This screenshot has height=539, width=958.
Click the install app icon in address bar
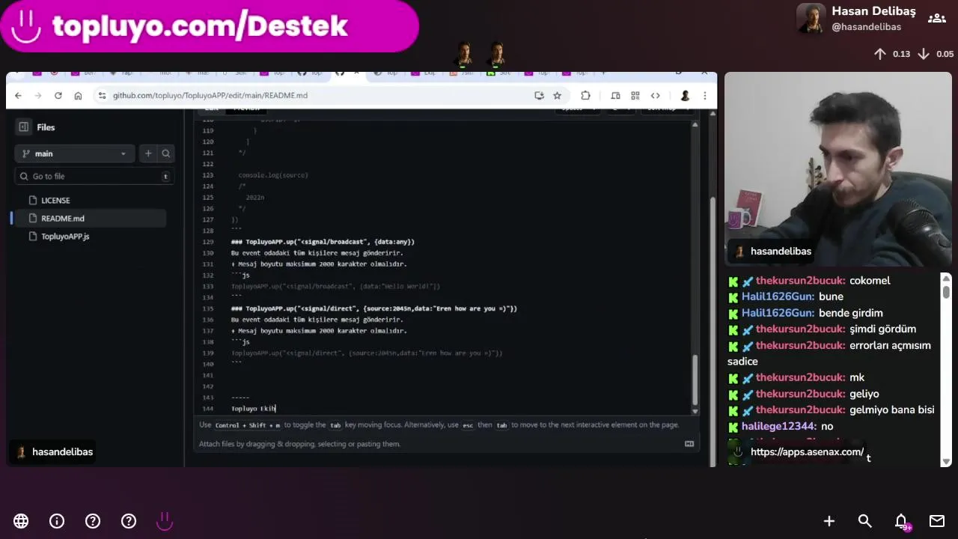(539, 95)
